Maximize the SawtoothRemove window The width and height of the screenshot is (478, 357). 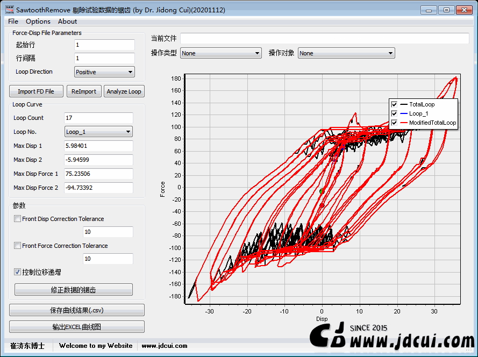click(x=446, y=10)
